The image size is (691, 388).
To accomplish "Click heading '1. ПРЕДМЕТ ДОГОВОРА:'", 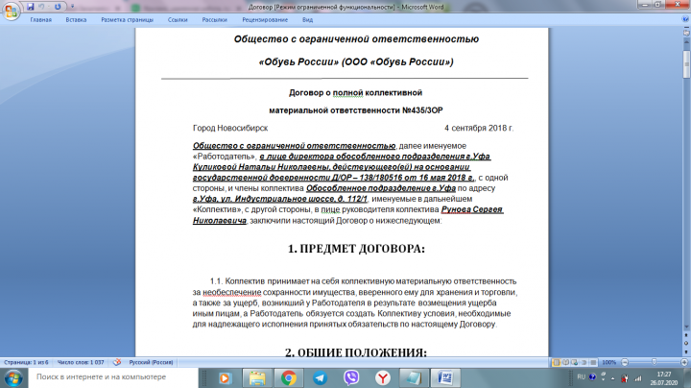I will (356, 249).
